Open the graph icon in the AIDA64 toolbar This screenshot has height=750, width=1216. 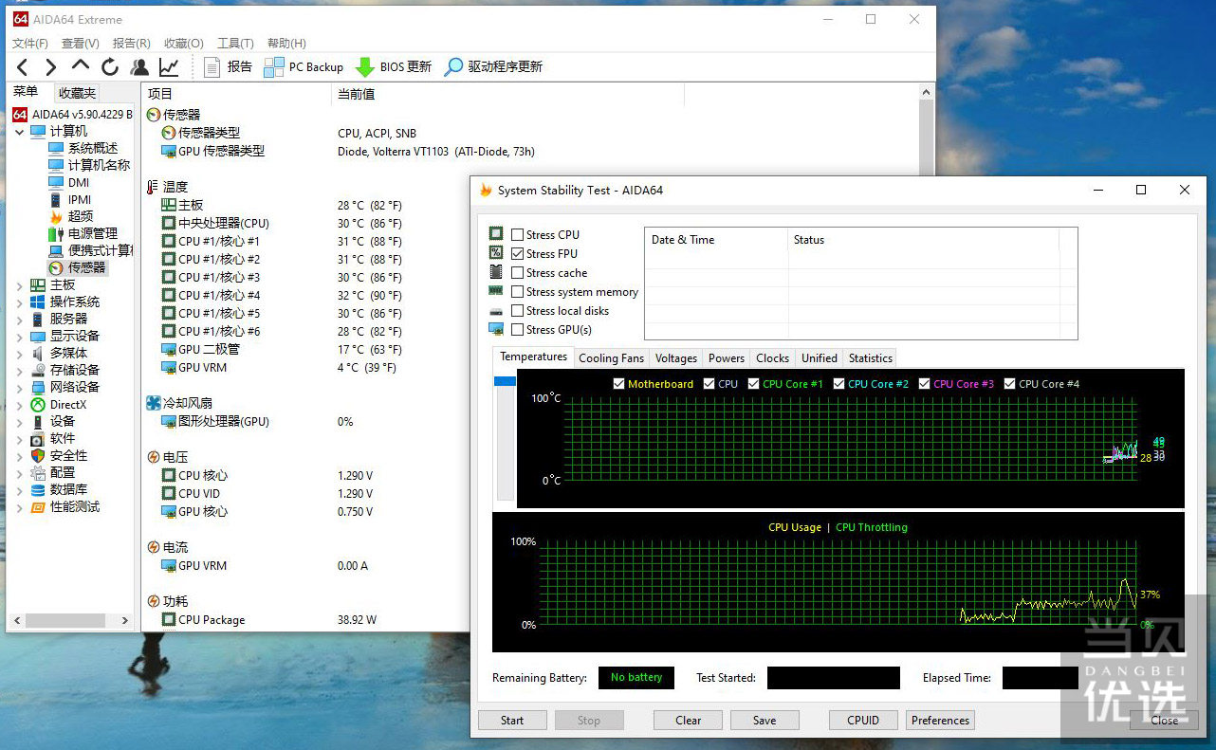tap(169, 67)
